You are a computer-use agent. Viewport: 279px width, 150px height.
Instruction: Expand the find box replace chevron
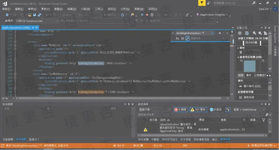(173, 33)
